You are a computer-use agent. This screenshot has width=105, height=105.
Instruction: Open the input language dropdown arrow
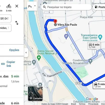point(35,6)
